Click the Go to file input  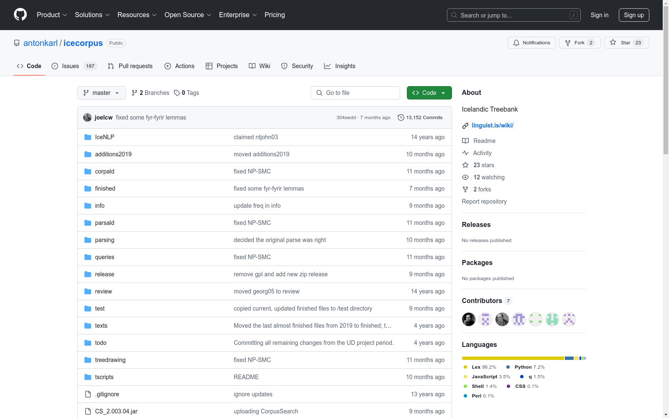click(x=355, y=93)
